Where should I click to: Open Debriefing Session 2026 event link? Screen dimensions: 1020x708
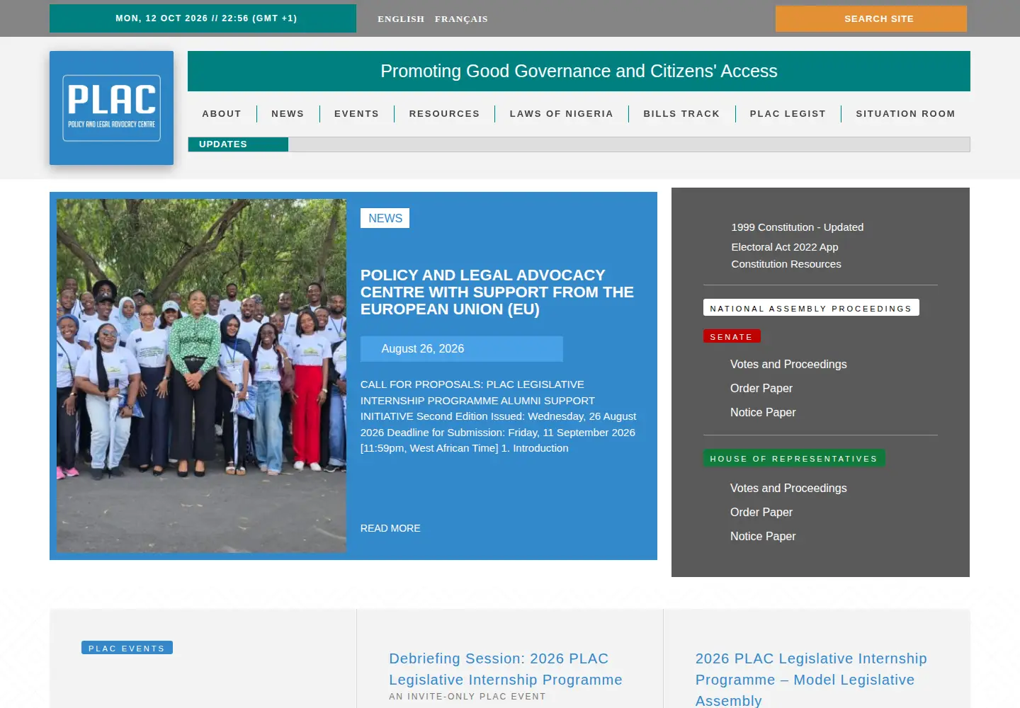coord(505,669)
